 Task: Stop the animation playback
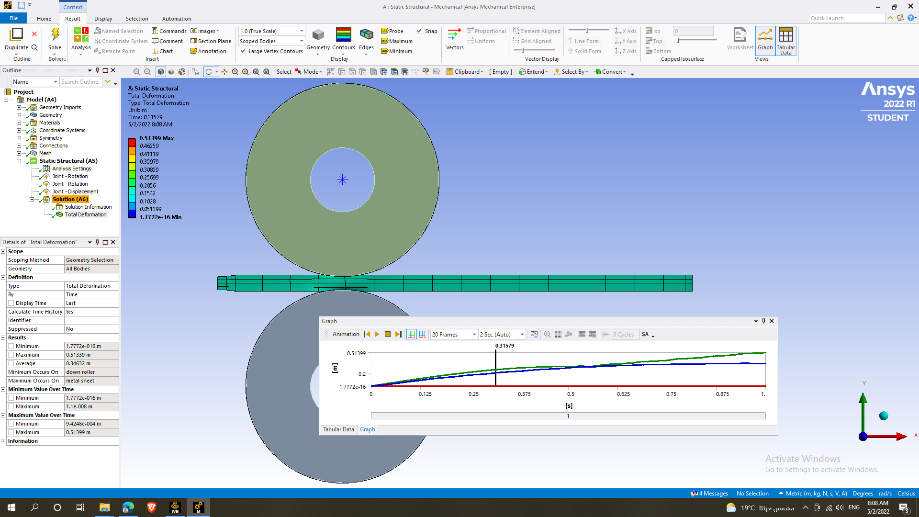coord(388,334)
